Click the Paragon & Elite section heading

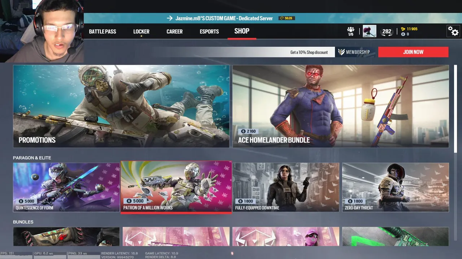click(x=32, y=158)
